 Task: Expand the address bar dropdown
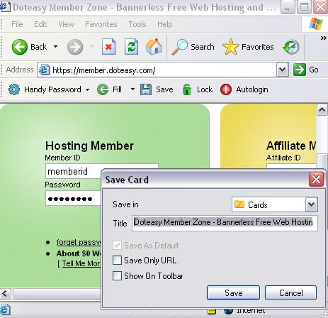[283, 70]
